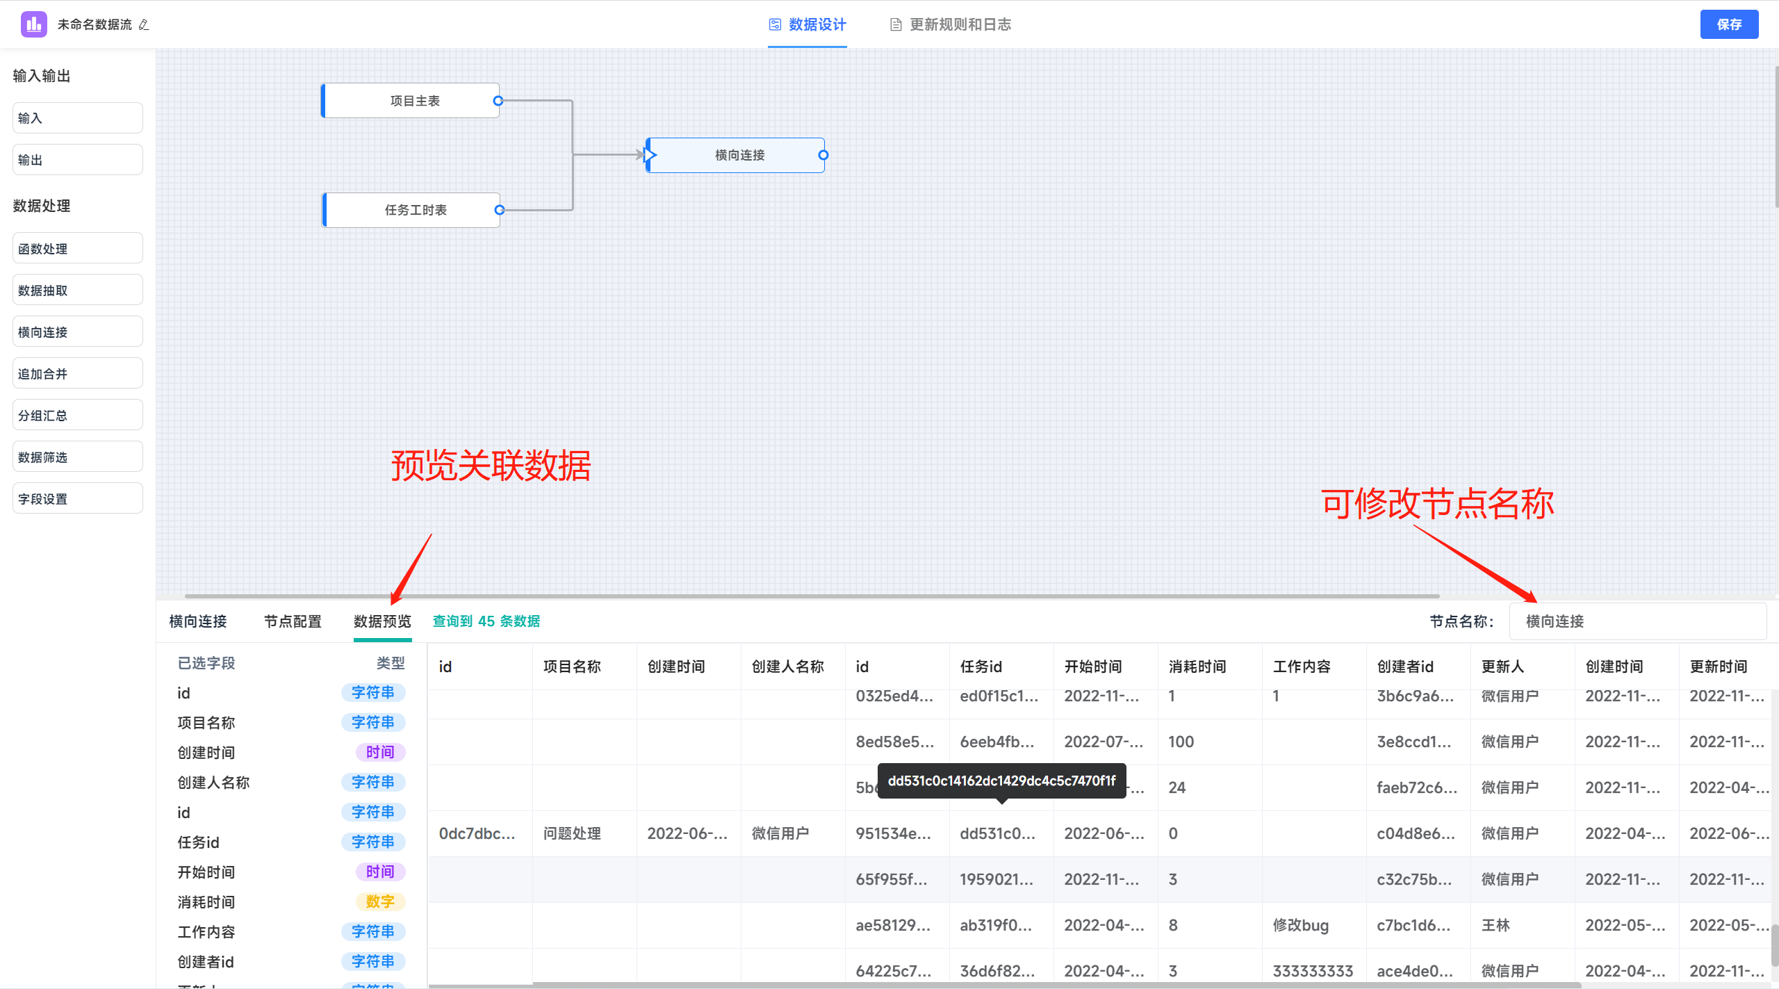Select the 字段设置 tool
Image resolution: width=1779 pixels, height=989 pixels.
[77, 498]
